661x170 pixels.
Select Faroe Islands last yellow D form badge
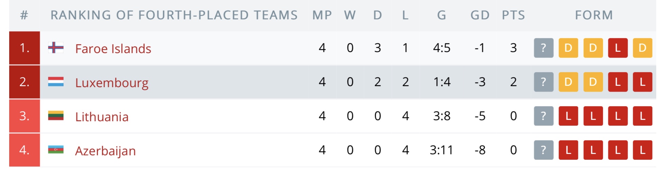point(643,48)
